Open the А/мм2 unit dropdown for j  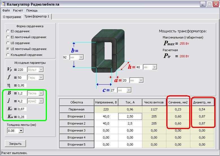41,101
